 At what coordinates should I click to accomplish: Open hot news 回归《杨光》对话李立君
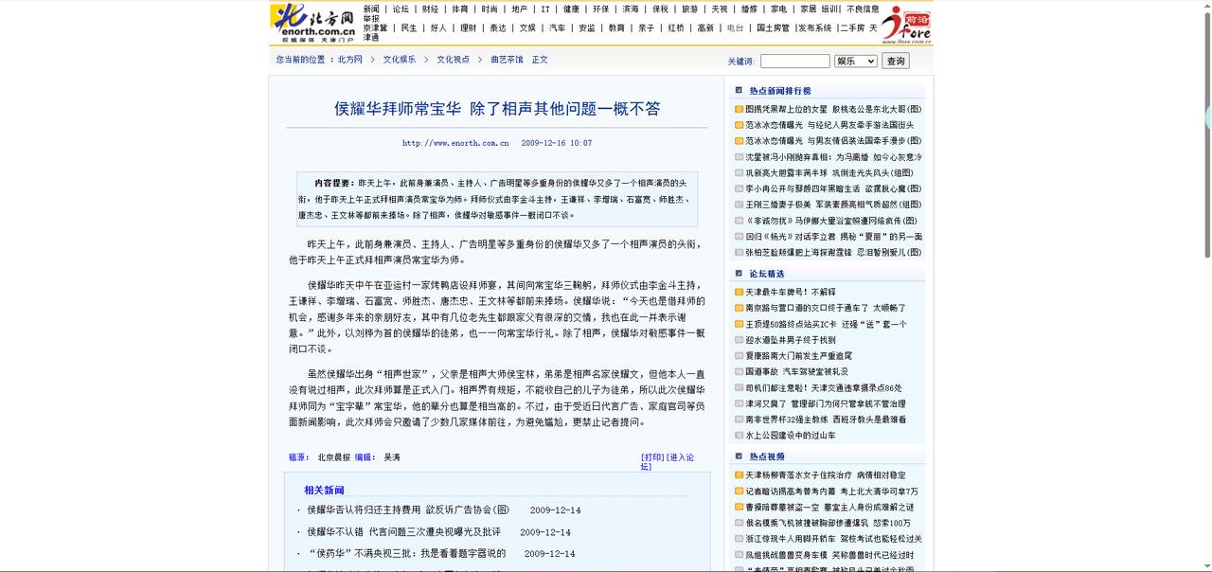pos(833,237)
